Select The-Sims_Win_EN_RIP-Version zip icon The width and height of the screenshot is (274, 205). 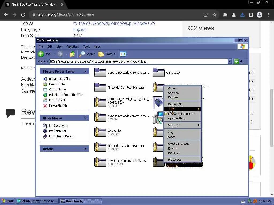pyautogui.click(x=100, y=162)
